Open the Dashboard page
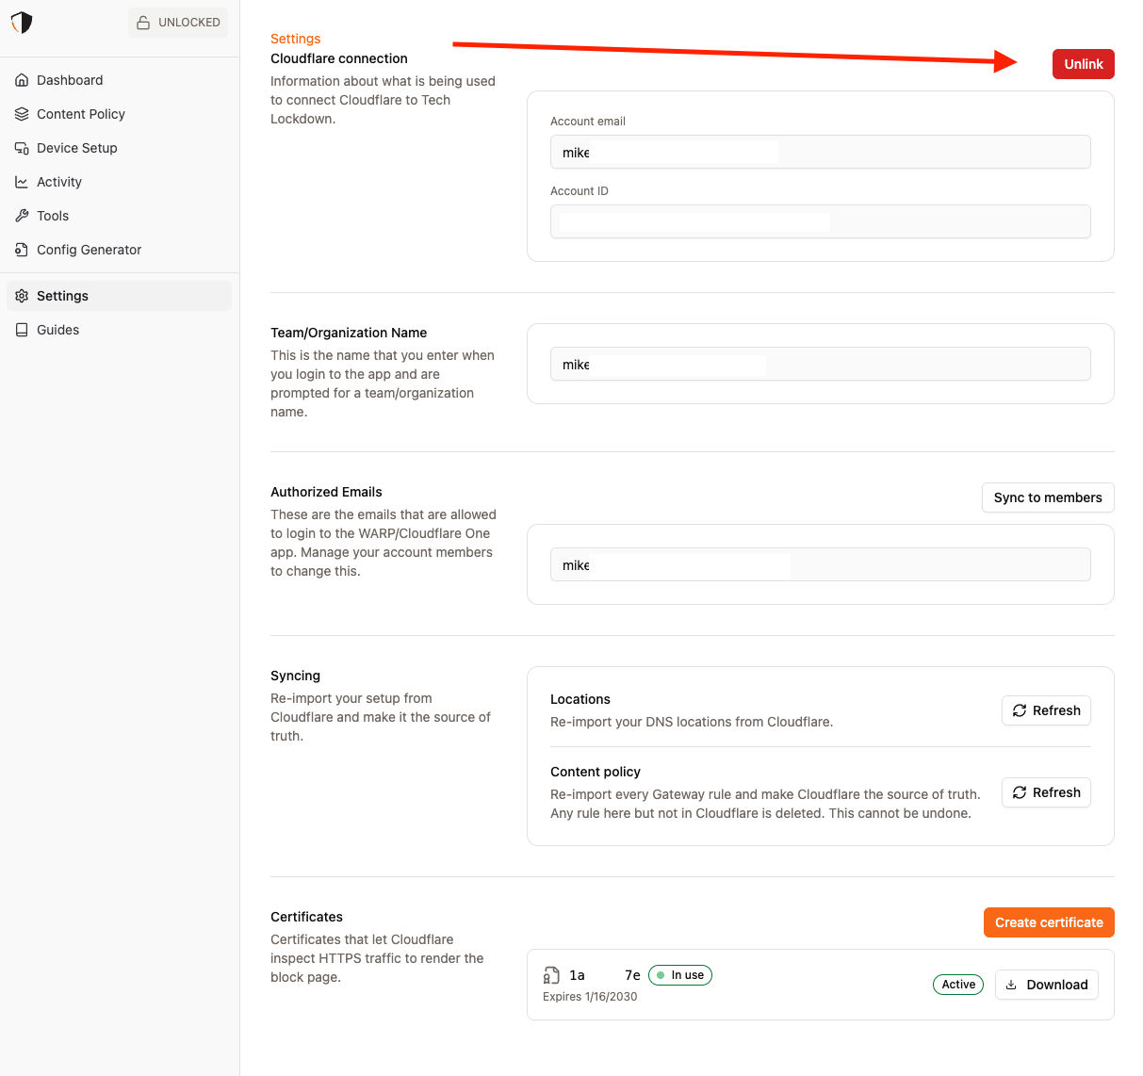 (x=119, y=80)
